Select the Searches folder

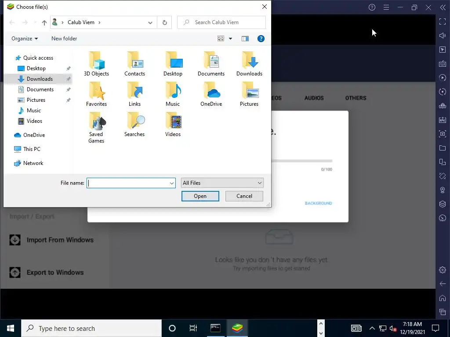point(134,125)
